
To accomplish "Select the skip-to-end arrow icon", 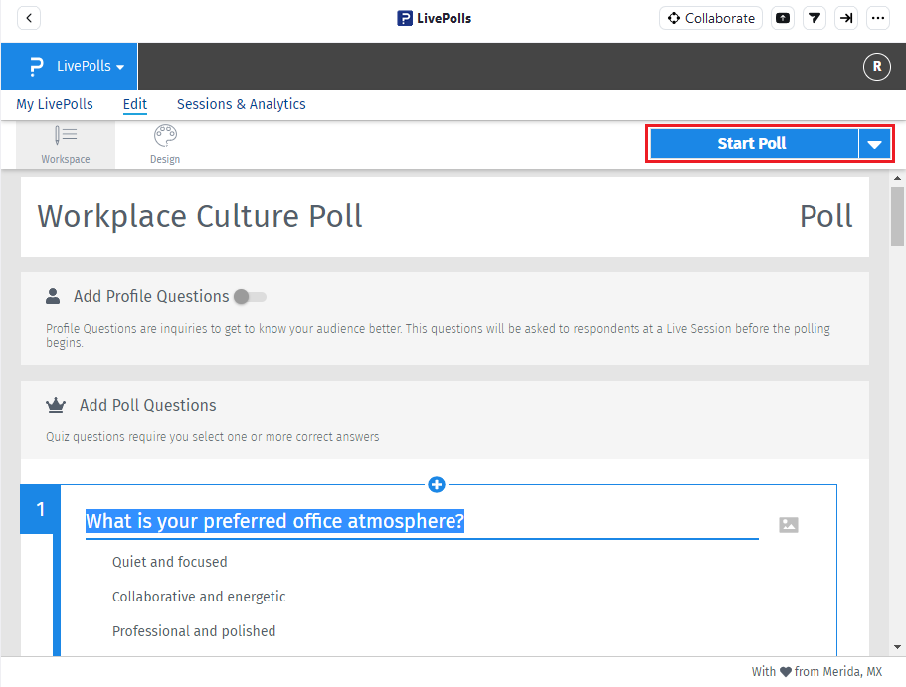I will coord(846,17).
